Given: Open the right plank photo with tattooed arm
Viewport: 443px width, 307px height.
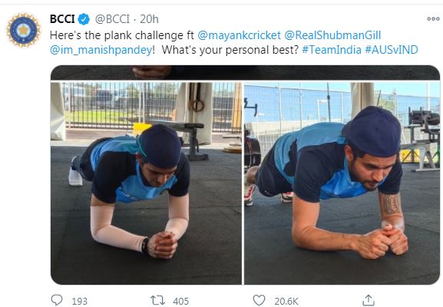Looking at the screenshot, I should tap(342, 183).
